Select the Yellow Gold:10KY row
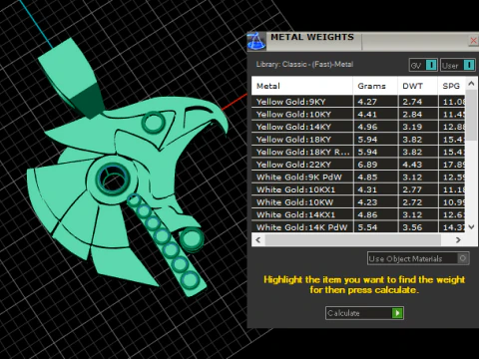The width and height of the screenshot is (479, 359). (358, 114)
